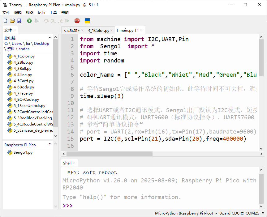Select file 4_3Ball.py
Viewport: 267px width, 217px height.
click(23, 69)
